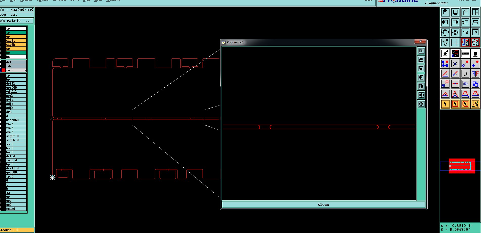The height and width of the screenshot is (233, 481).
Task: Select the 'cs' layer row
Action: [x=16, y=37]
